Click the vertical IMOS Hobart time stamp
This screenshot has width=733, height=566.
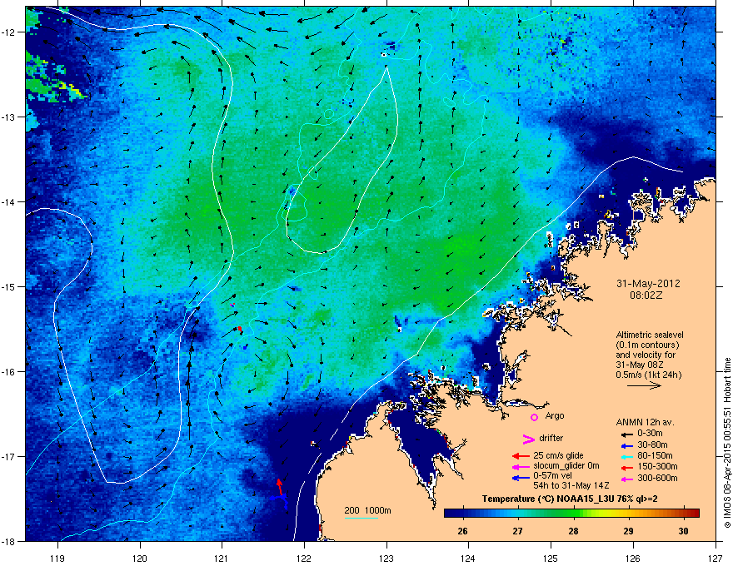click(727, 443)
